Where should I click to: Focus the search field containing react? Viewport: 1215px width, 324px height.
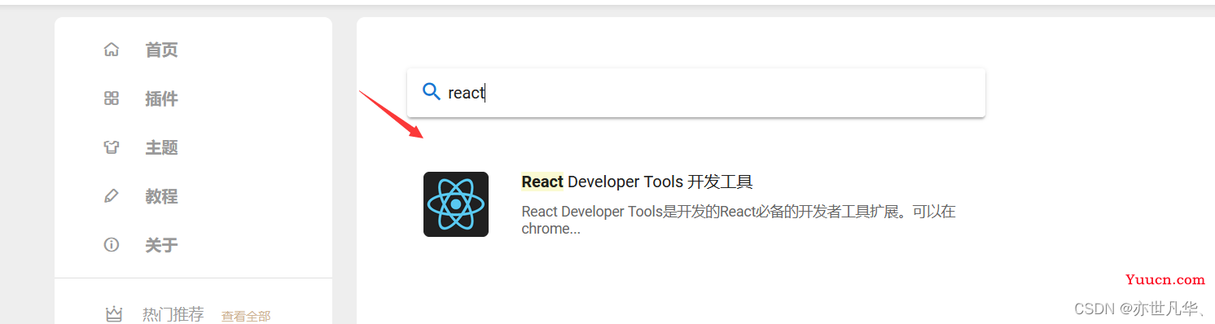(696, 92)
